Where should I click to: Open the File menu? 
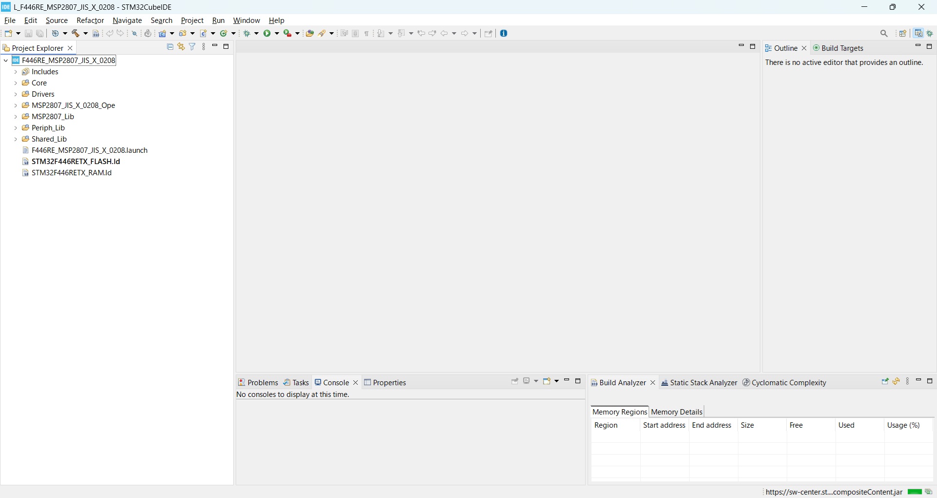pos(10,21)
